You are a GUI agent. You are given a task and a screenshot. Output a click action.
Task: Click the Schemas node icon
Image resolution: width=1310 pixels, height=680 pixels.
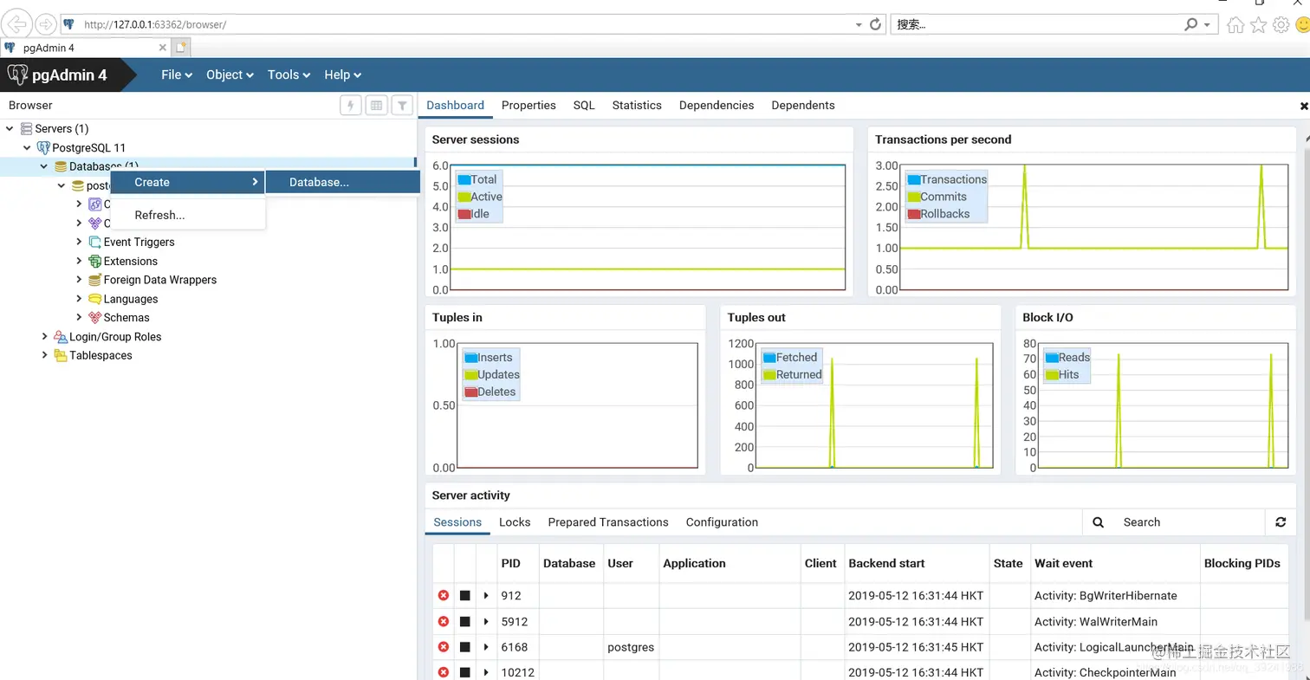click(x=95, y=318)
